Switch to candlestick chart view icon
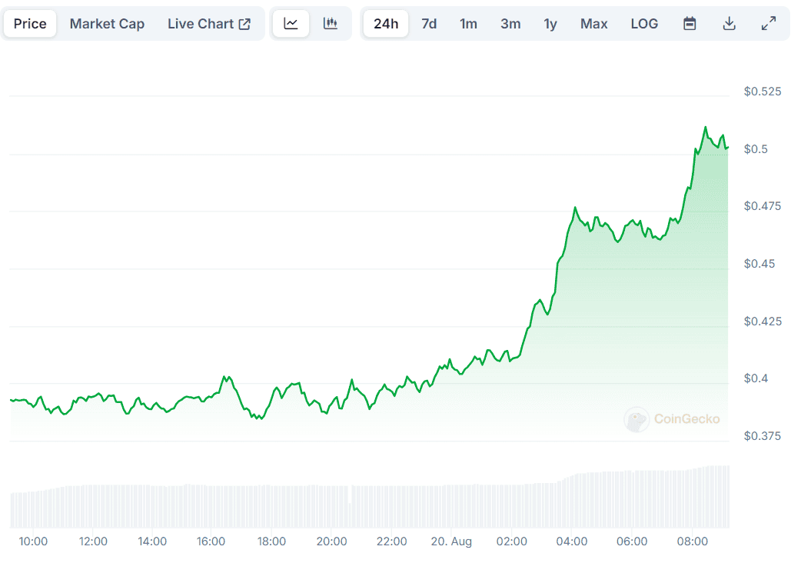 (330, 24)
